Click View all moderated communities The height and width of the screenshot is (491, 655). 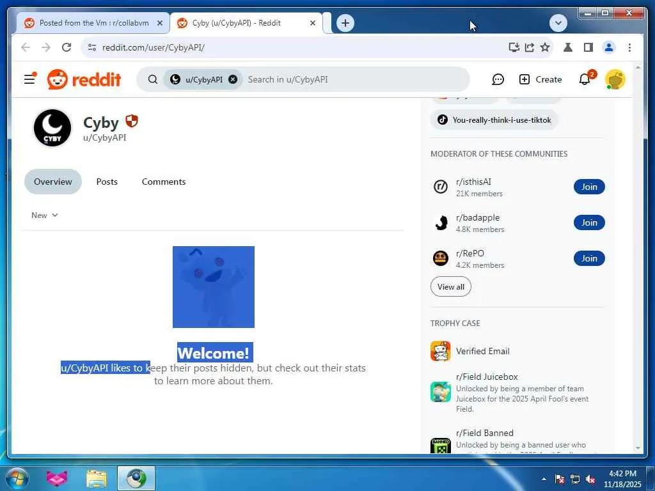(x=451, y=287)
